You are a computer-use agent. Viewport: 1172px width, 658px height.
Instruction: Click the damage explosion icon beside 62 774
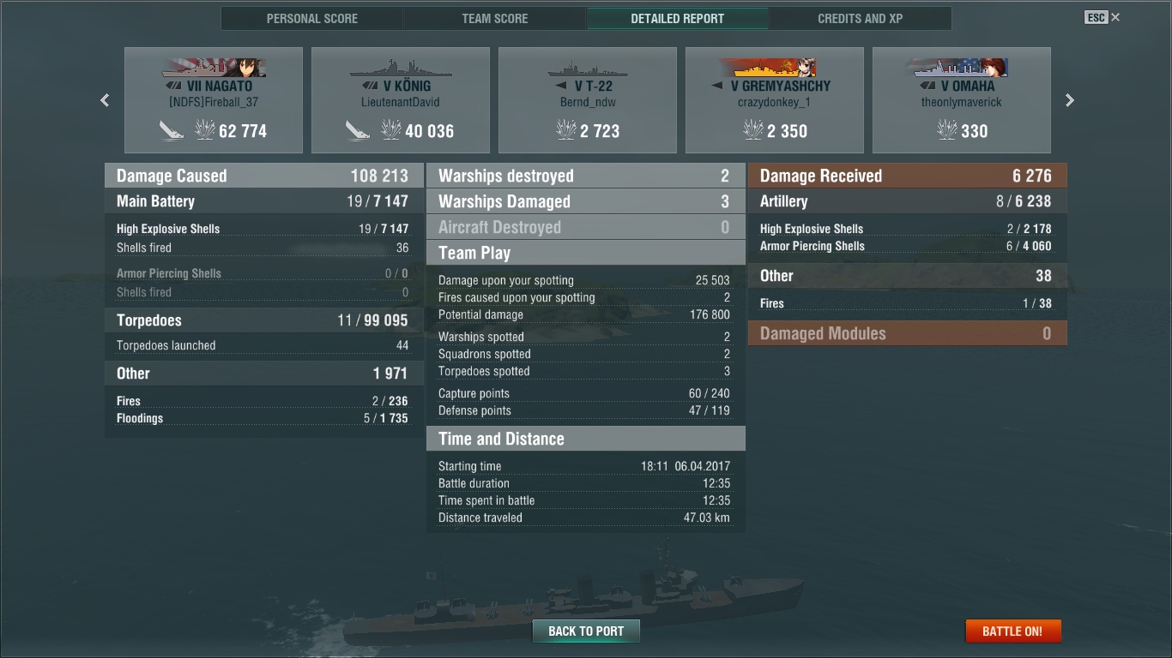tap(205, 130)
